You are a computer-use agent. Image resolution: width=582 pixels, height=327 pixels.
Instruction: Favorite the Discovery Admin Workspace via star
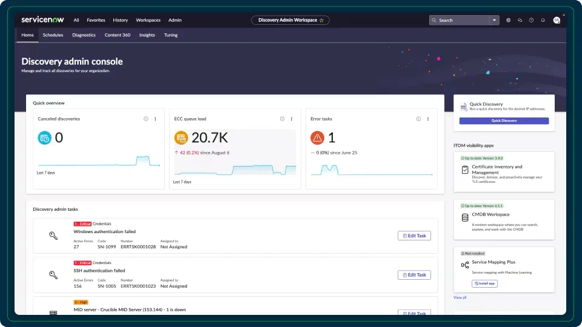tap(321, 20)
